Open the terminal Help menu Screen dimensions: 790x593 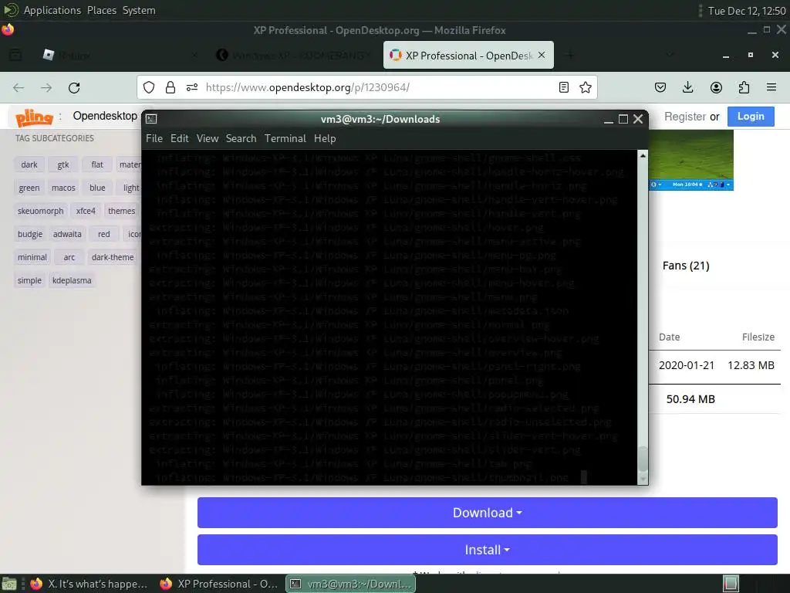(x=325, y=138)
